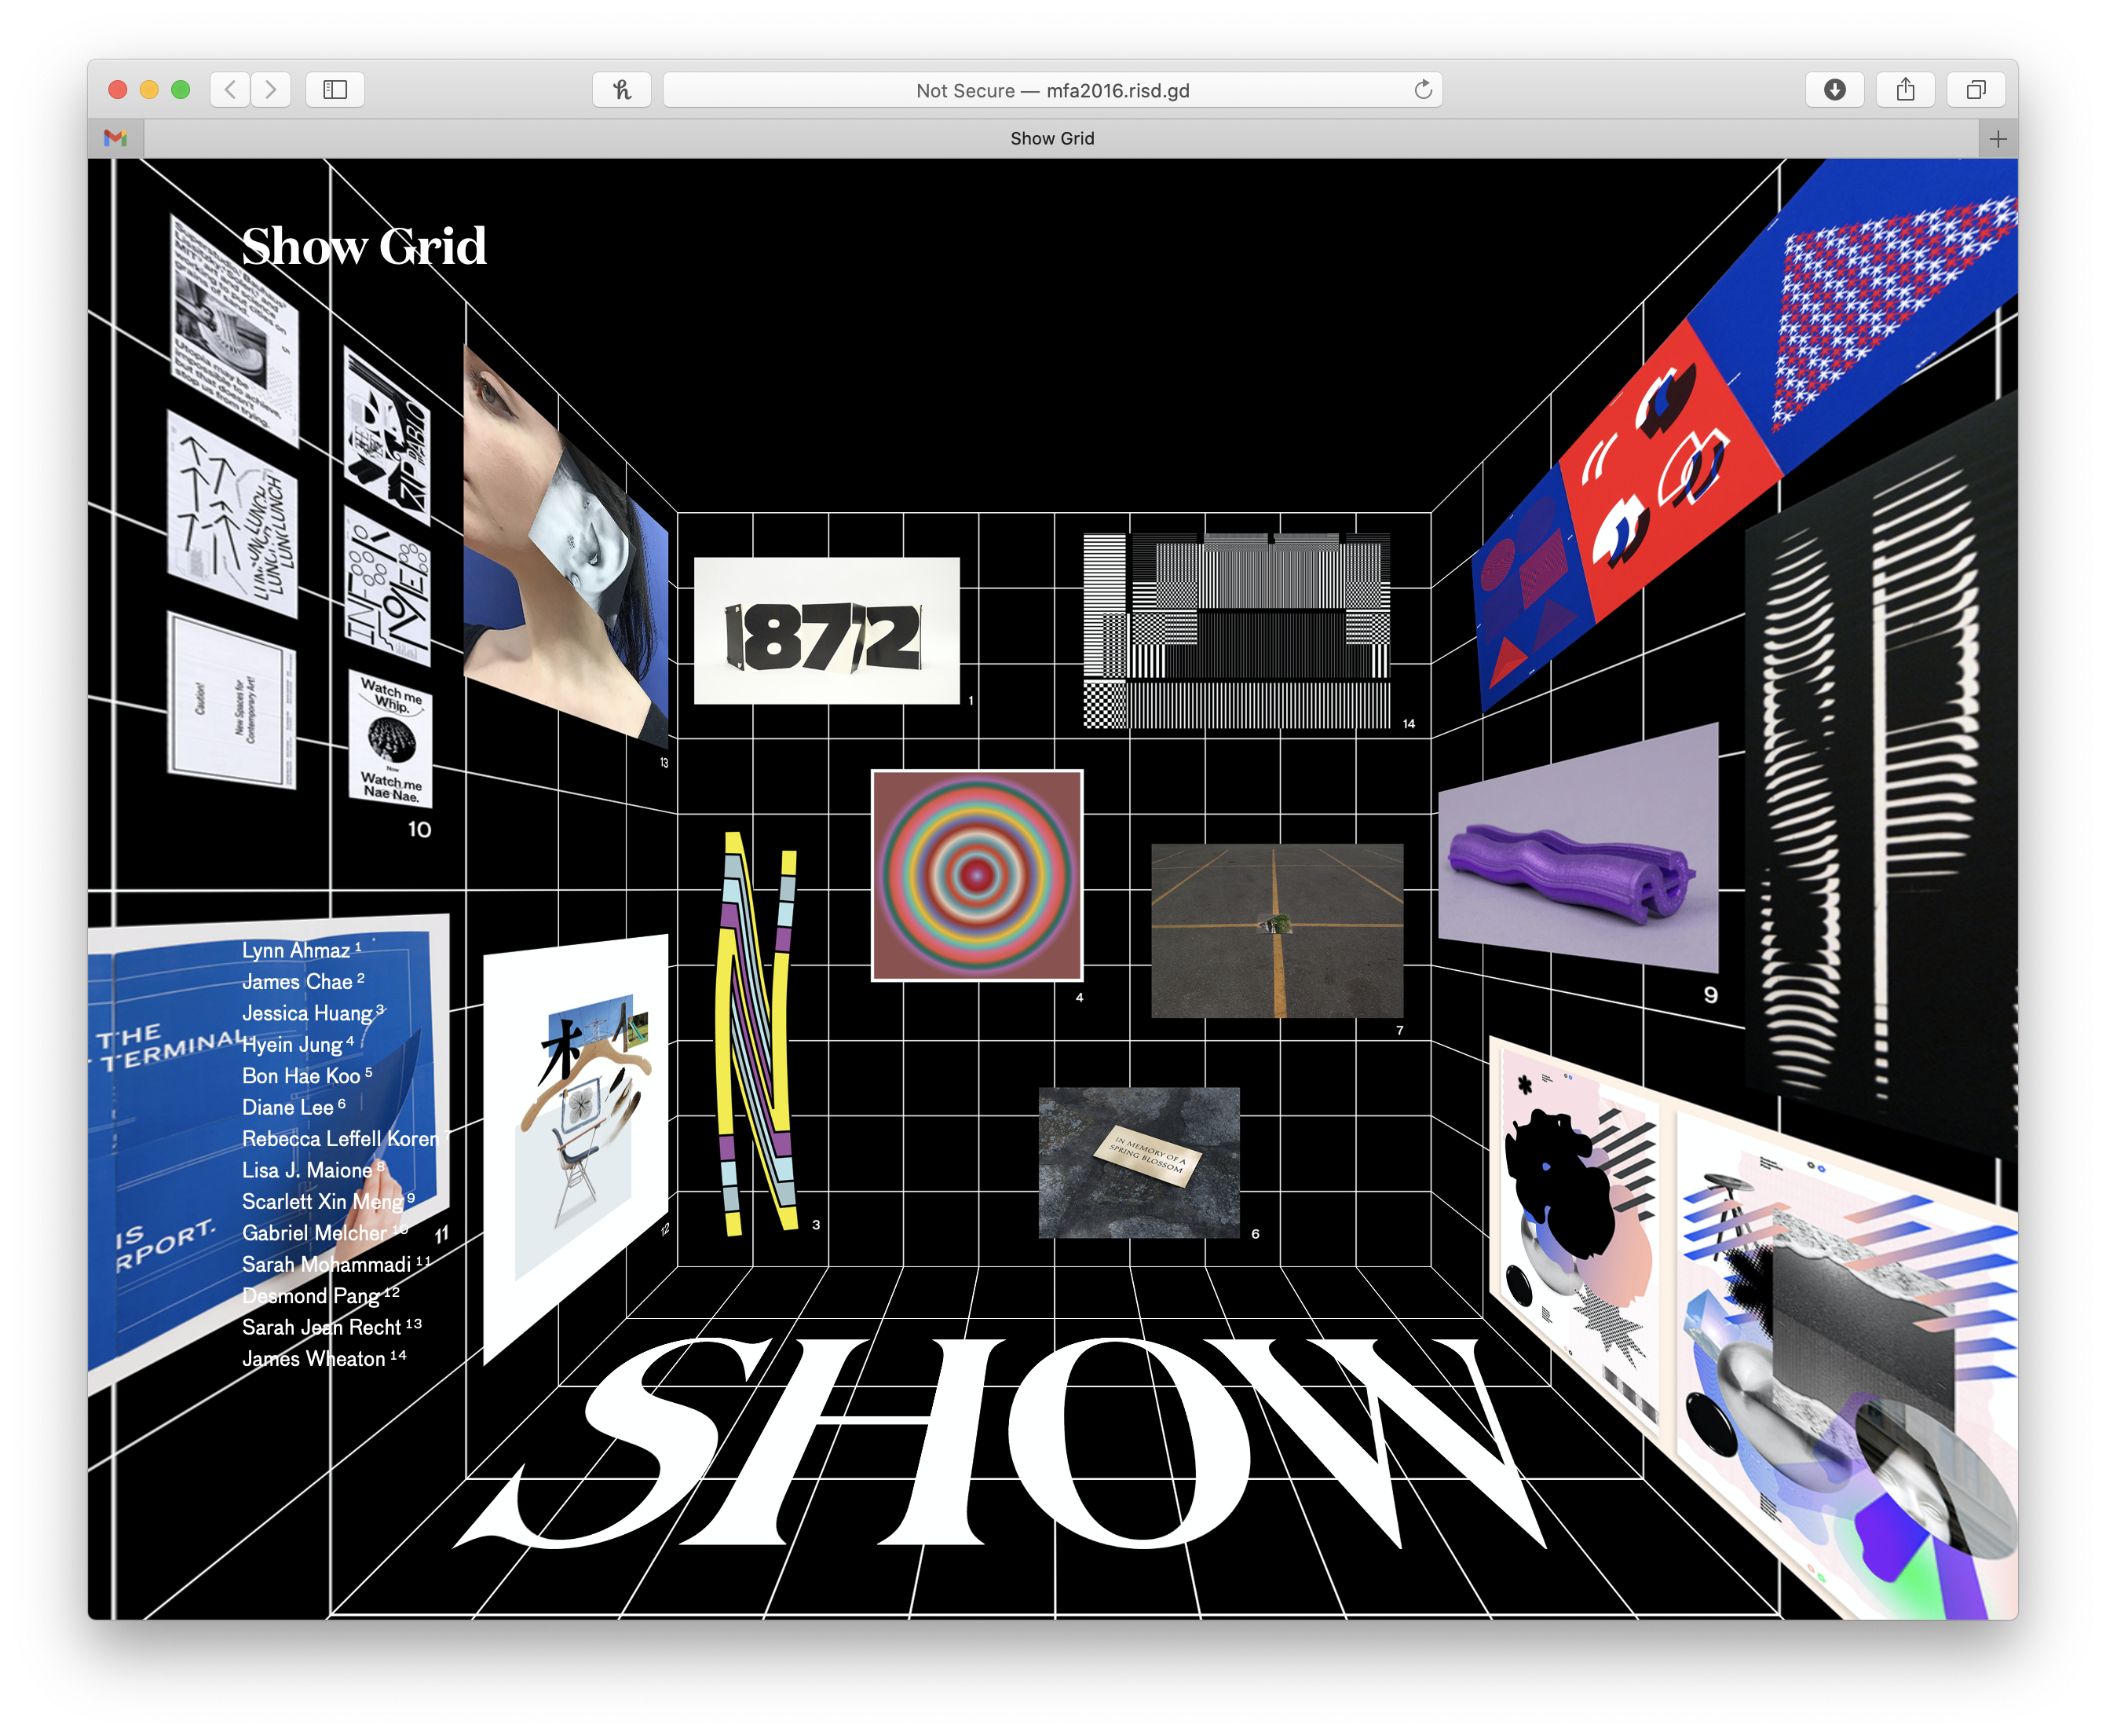Open the black-and-white stripe pattern artwork
This screenshot has height=1736, width=2106.
(1237, 631)
